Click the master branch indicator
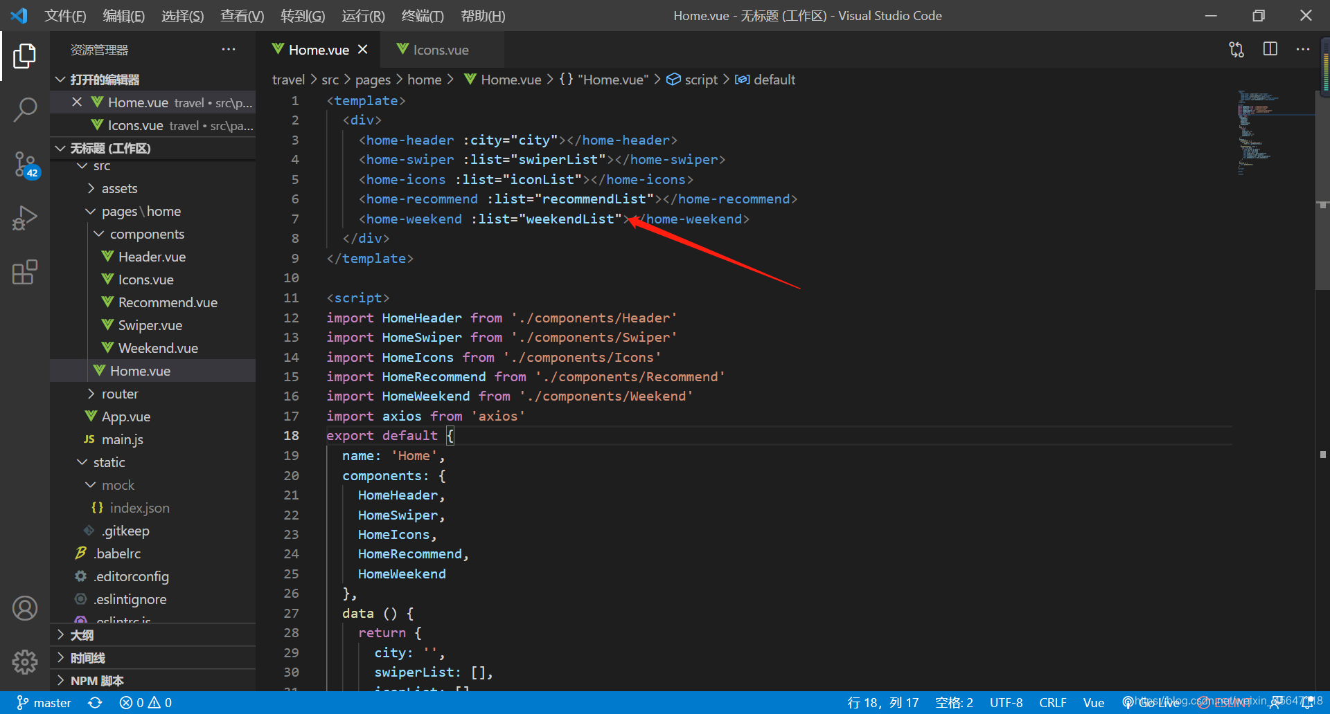Image resolution: width=1330 pixels, height=714 pixels. pos(44,703)
